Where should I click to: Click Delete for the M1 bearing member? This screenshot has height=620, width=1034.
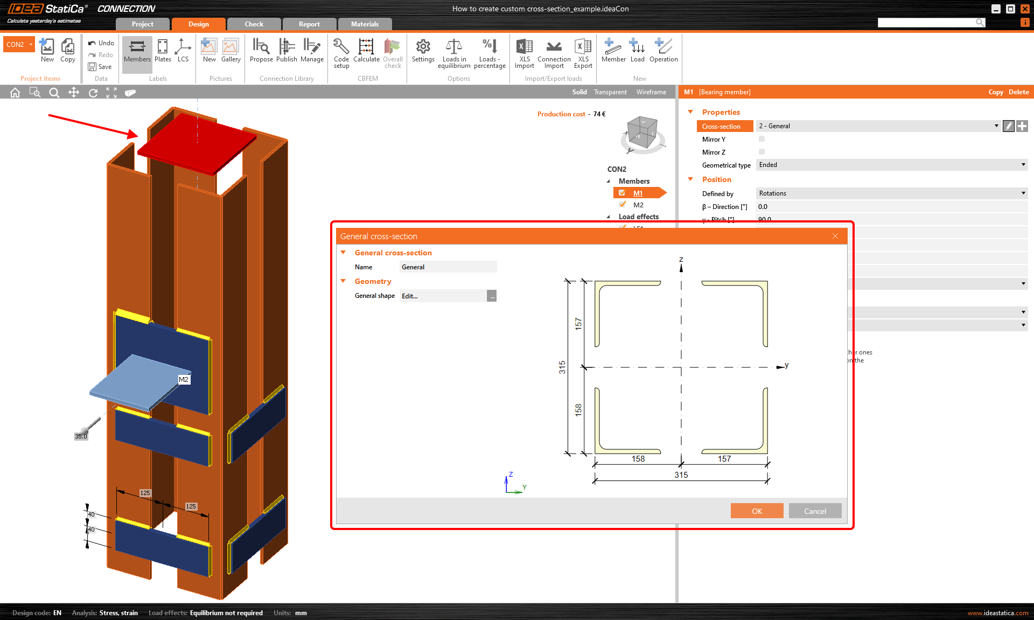1018,92
